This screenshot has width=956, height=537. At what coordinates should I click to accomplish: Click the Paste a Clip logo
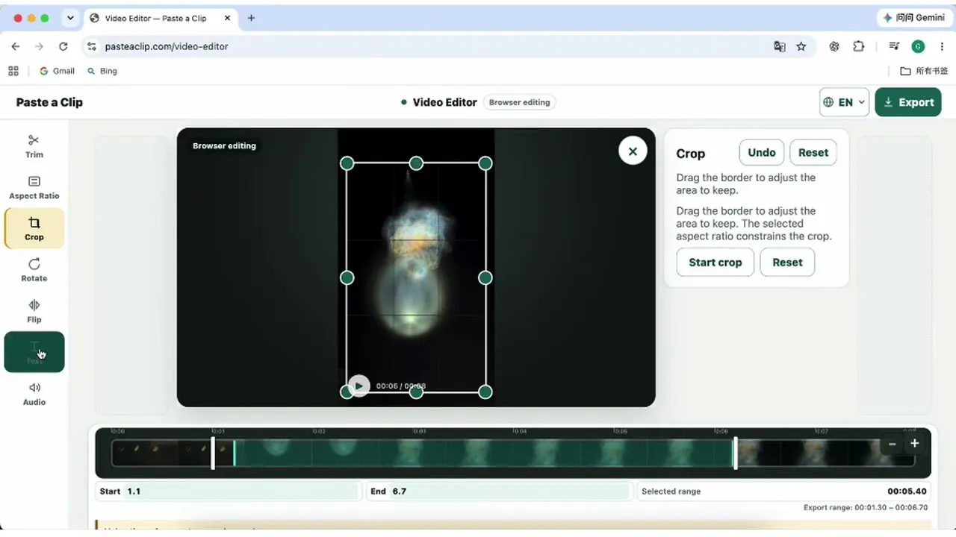[49, 102]
